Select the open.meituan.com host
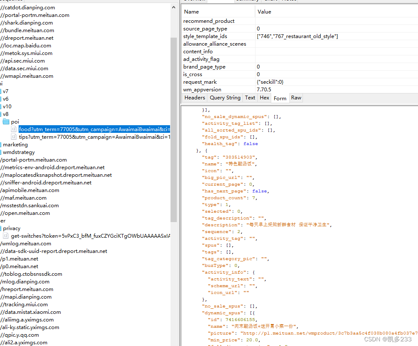 coord(25,213)
